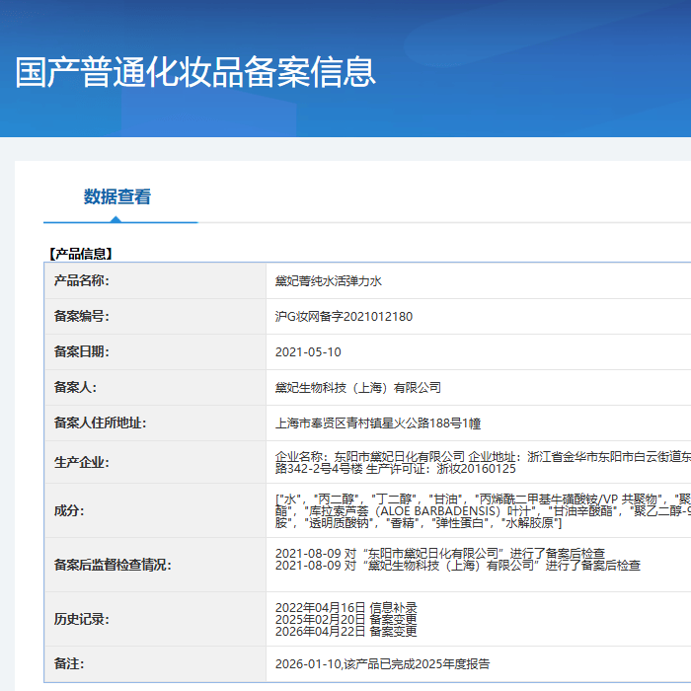Click the 备案编号 label
Viewport: 691px width, 691px height.
pos(81,317)
